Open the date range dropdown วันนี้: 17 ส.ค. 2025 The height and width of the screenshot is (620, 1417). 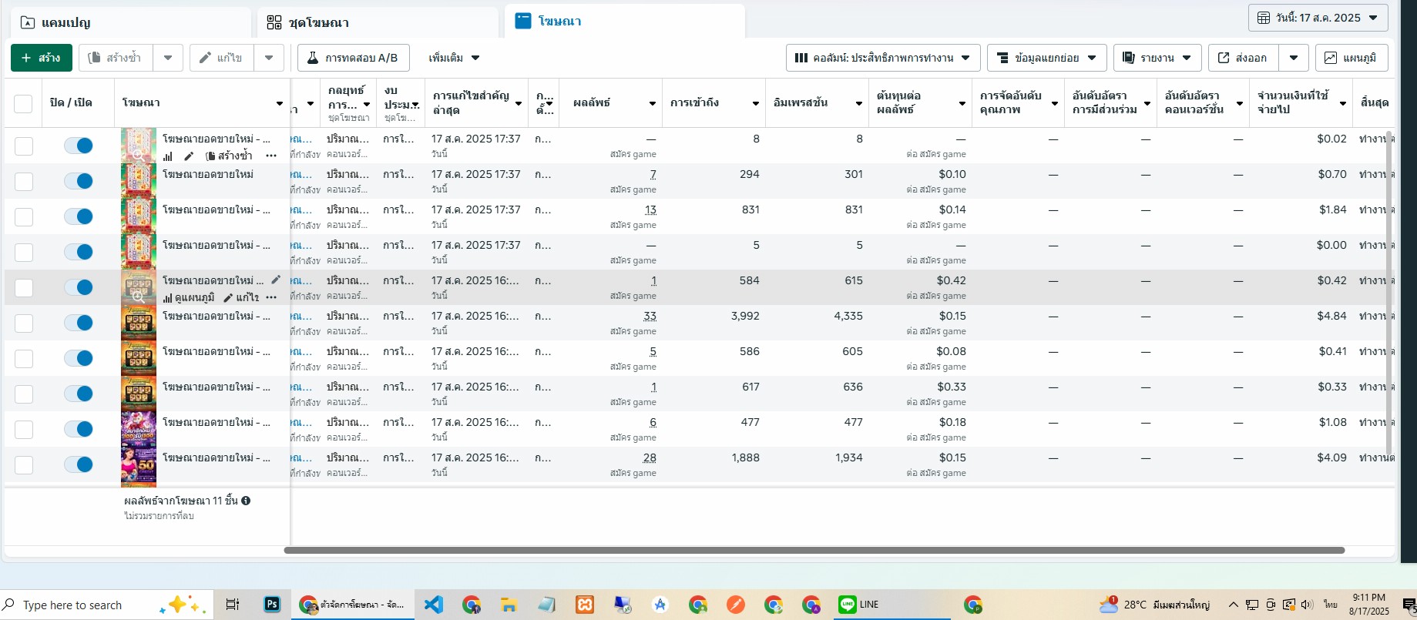pyautogui.click(x=1318, y=18)
